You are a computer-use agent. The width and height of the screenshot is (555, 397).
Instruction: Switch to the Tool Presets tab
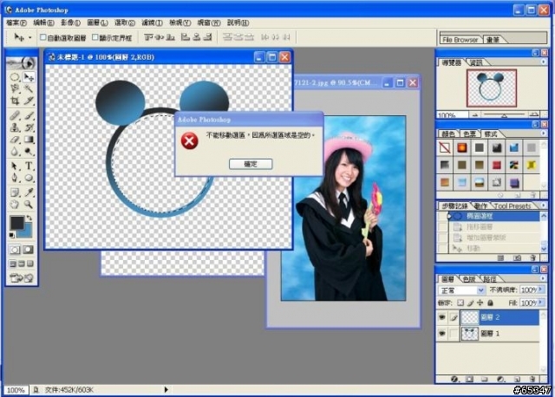click(513, 205)
